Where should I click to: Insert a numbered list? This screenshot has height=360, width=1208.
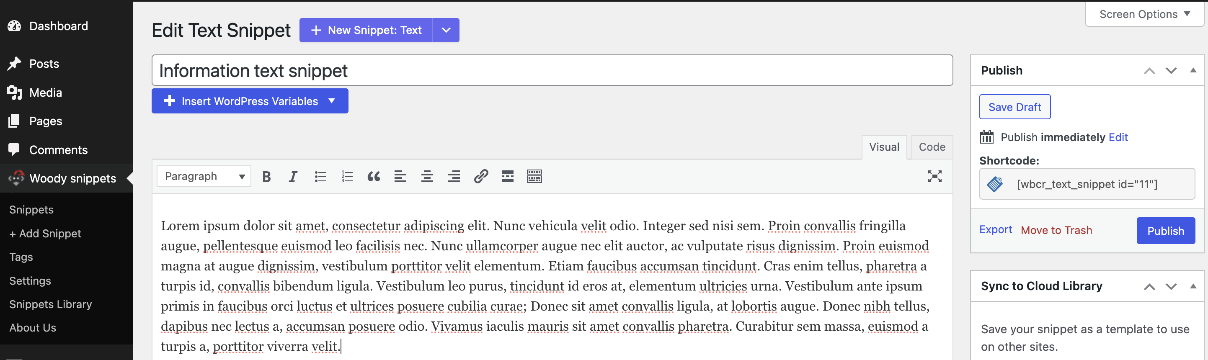(x=347, y=177)
